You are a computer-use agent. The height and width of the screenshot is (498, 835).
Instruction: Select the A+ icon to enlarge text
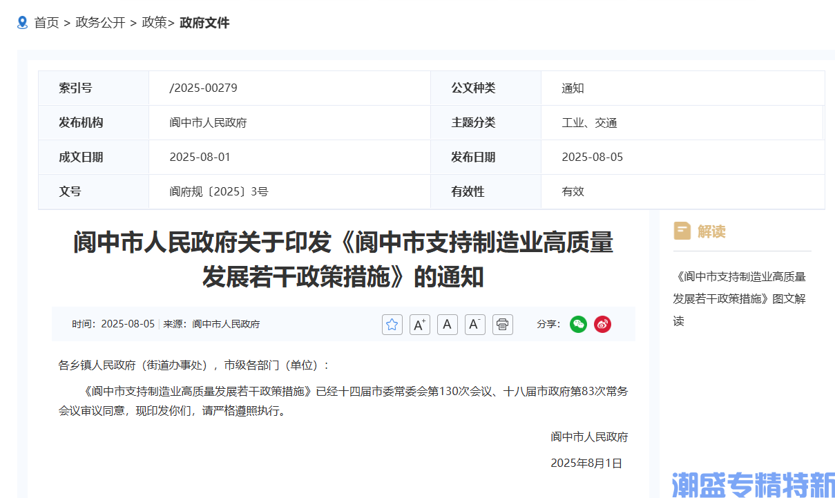[x=419, y=324]
